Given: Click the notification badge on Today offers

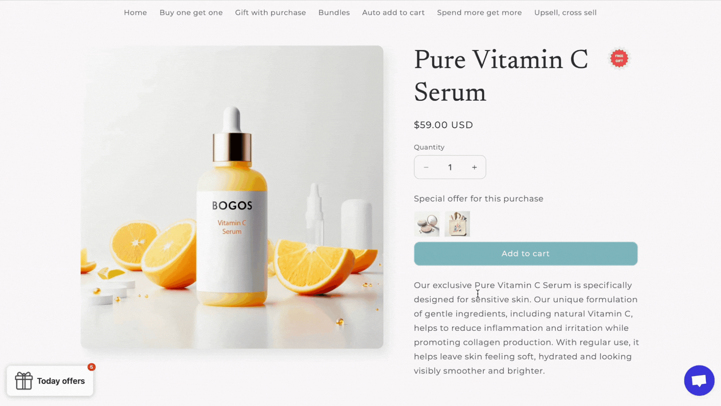Looking at the screenshot, I should pos(91,367).
